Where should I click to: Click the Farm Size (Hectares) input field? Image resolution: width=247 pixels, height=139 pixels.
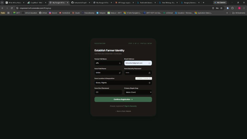point(108,92)
